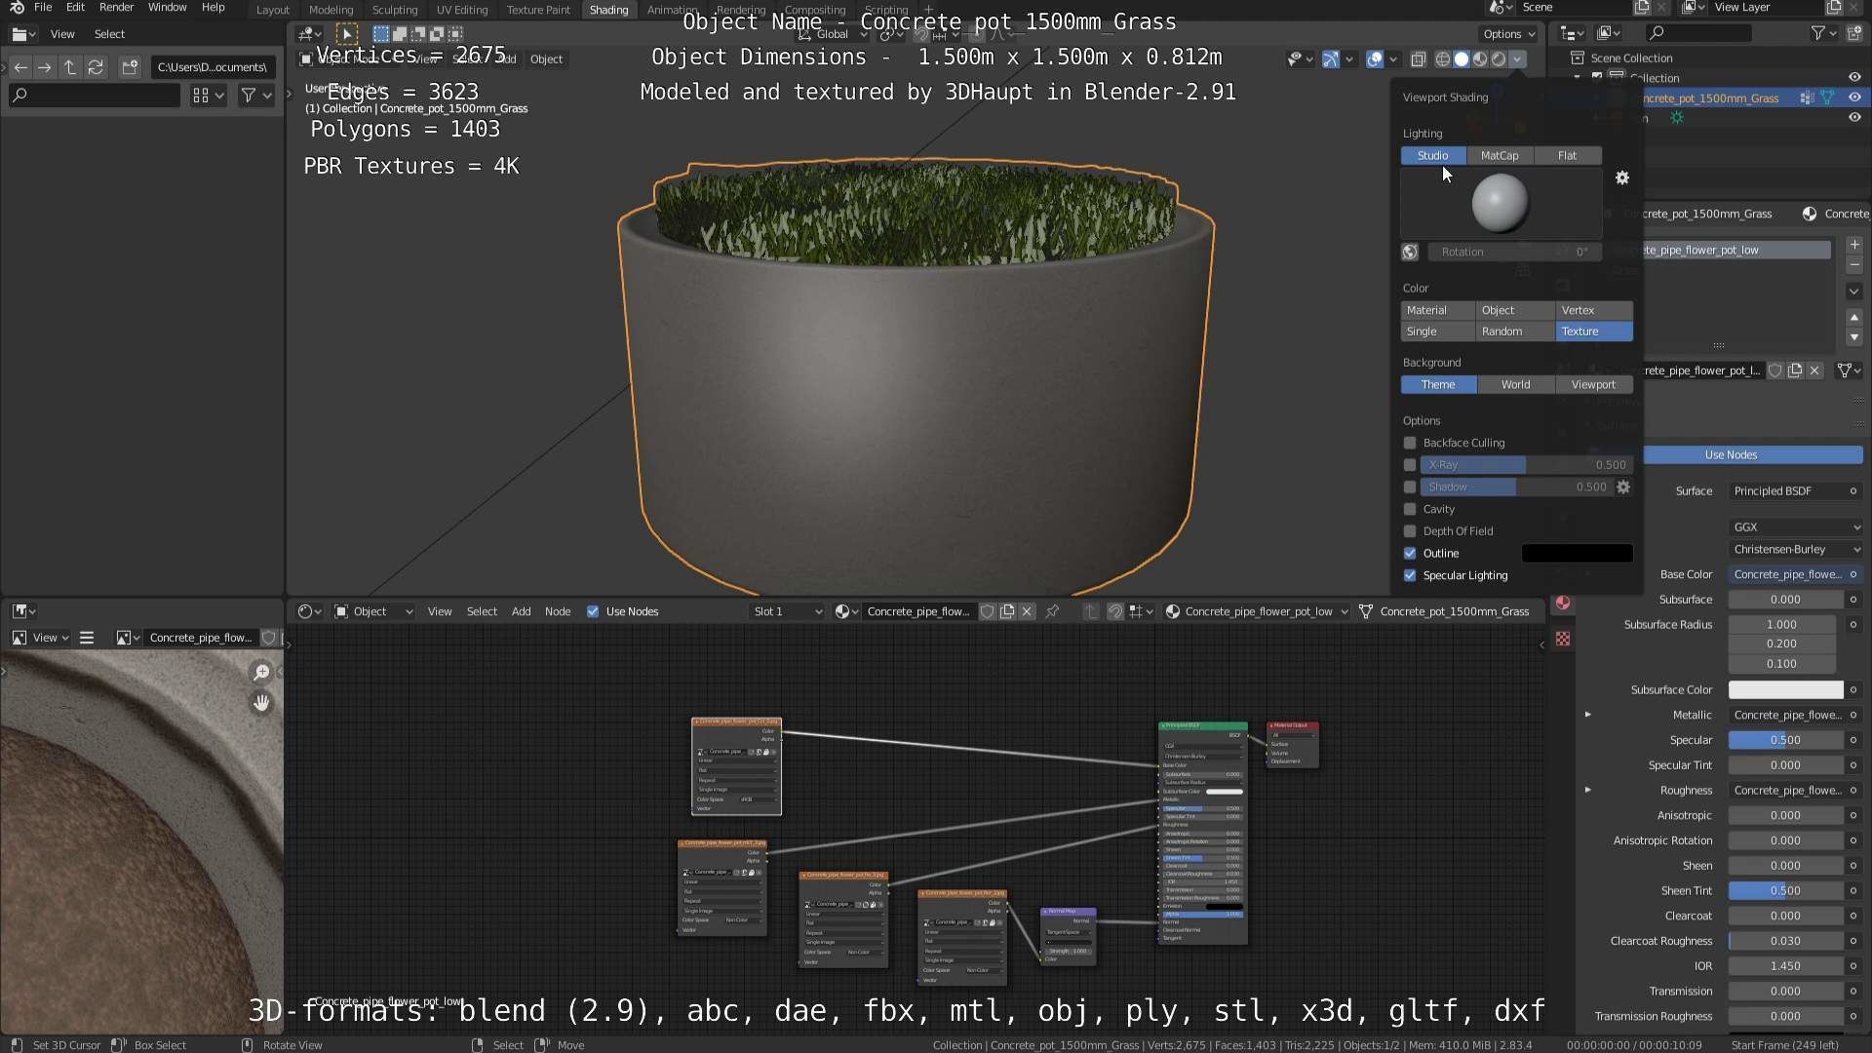Click the pan hand icon in image editor
The width and height of the screenshot is (1872, 1053).
click(x=261, y=702)
